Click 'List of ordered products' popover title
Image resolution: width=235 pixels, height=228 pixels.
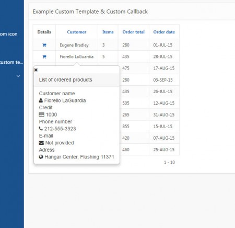point(65,80)
